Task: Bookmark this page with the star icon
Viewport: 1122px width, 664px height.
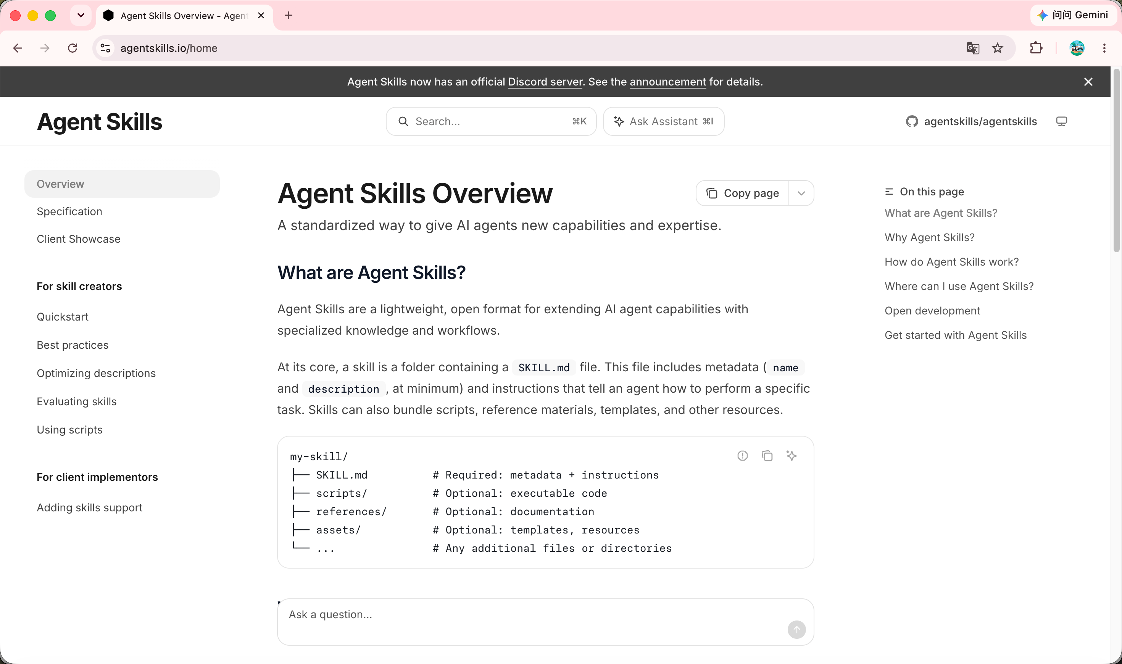Action: pyautogui.click(x=998, y=48)
